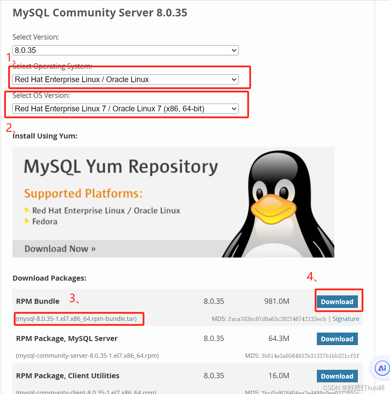
Task: Click the RPM Bundle package title
Action: (x=38, y=301)
